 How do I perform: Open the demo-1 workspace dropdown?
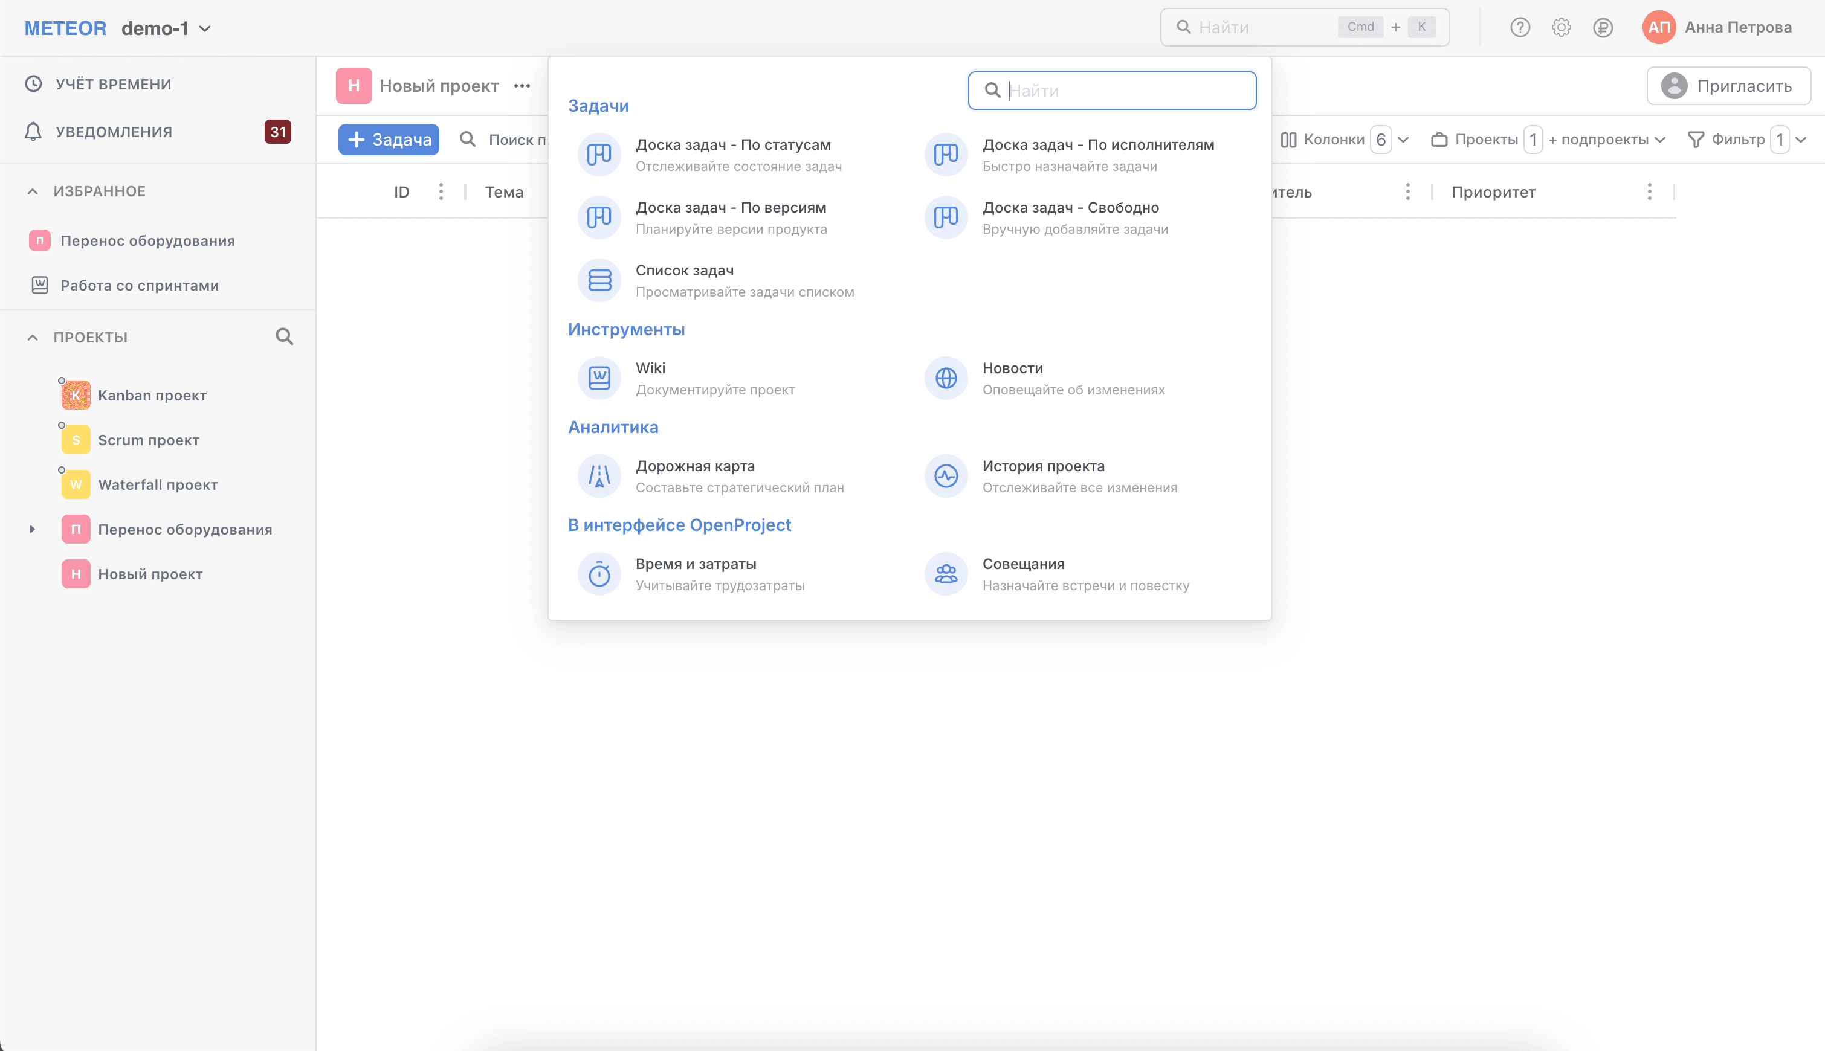click(x=166, y=28)
